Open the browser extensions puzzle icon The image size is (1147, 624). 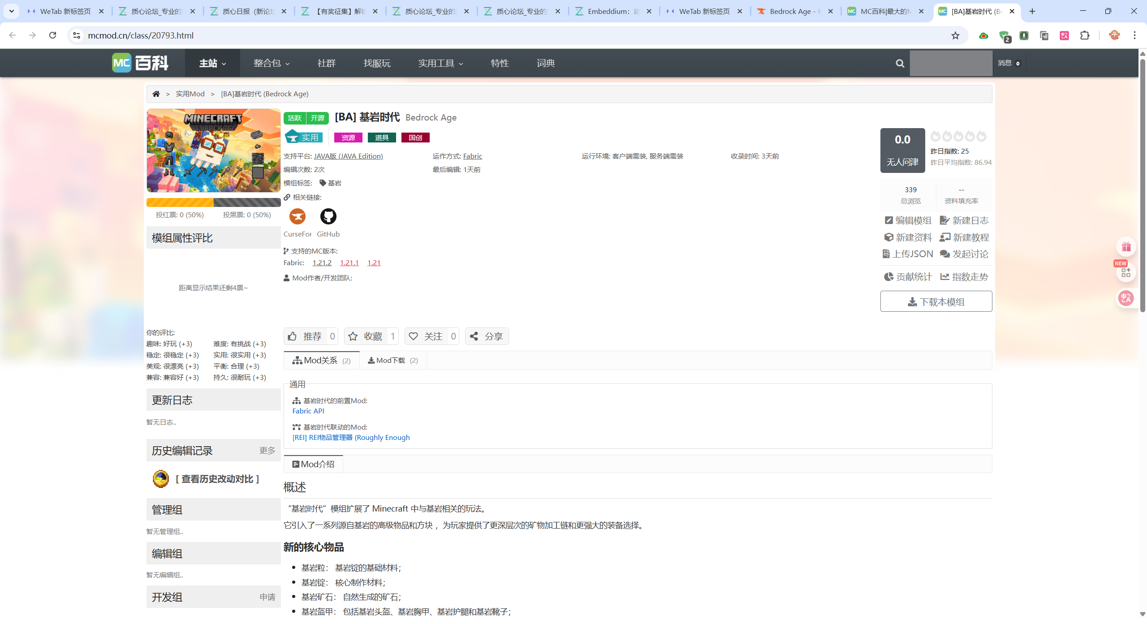tap(1085, 35)
